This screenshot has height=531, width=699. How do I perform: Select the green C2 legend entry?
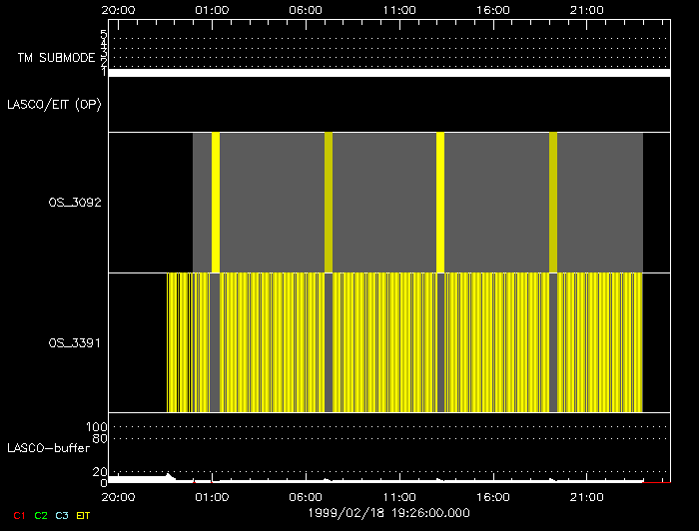tap(41, 515)
